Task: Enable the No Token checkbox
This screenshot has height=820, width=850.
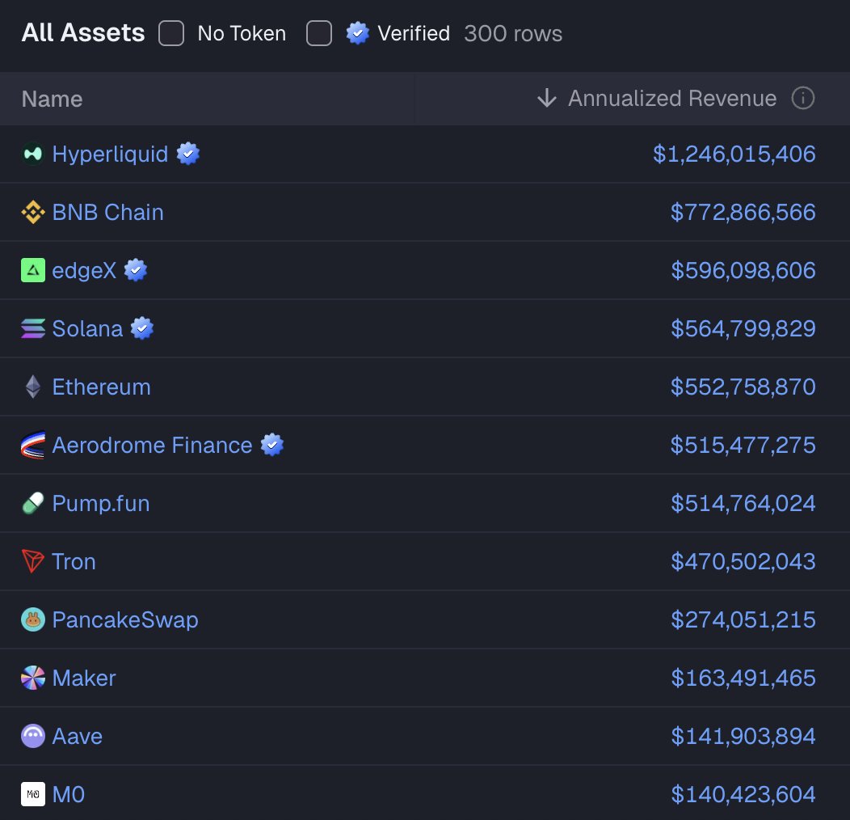Action: (x=170, y=33)
